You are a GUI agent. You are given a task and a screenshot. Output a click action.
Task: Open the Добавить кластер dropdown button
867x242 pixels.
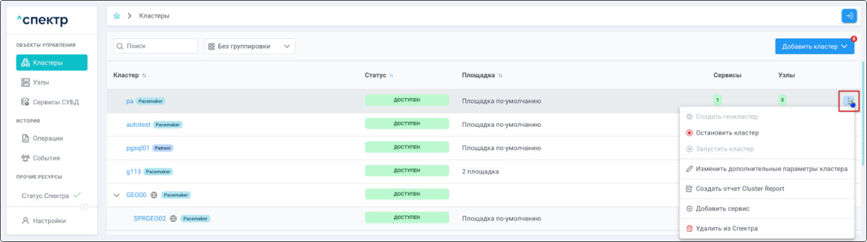click(814, 47)
